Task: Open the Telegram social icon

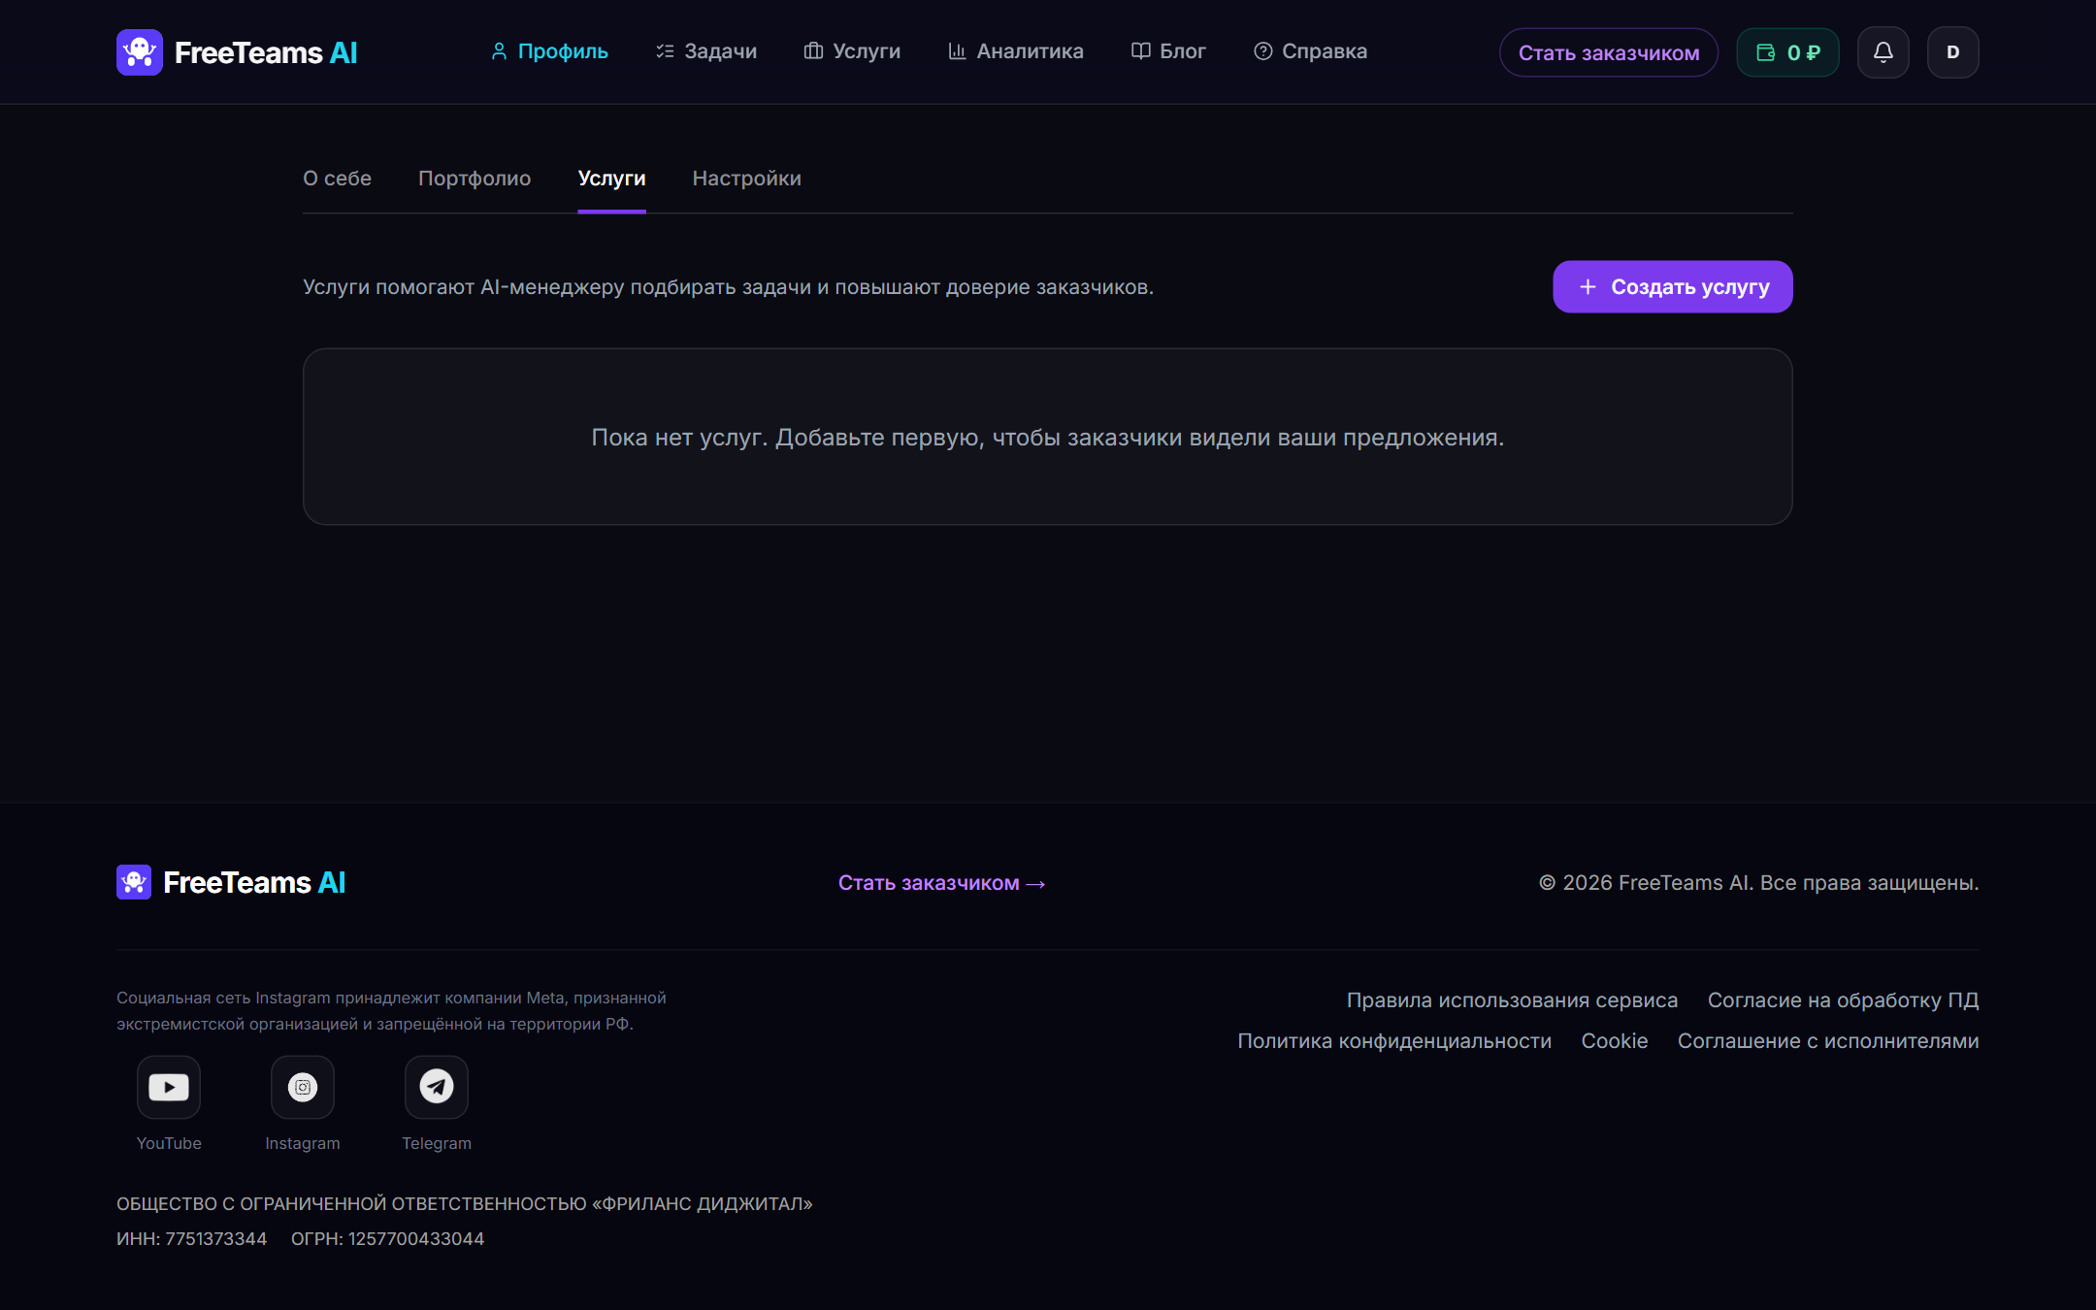Action: (437, 1087)
